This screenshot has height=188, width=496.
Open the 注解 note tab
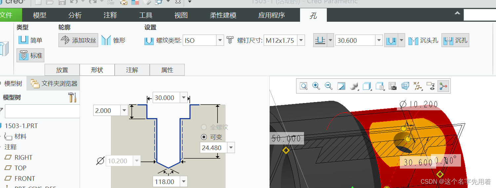(132, 70)
